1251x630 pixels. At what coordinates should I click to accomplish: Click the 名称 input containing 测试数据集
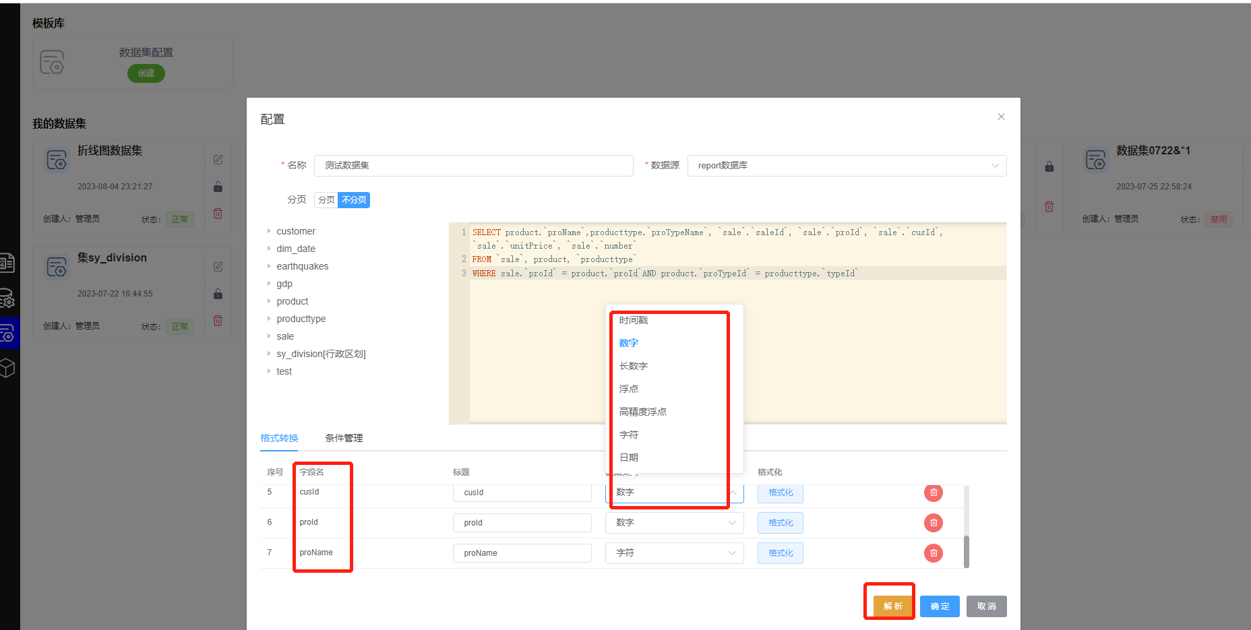point(474,166)
